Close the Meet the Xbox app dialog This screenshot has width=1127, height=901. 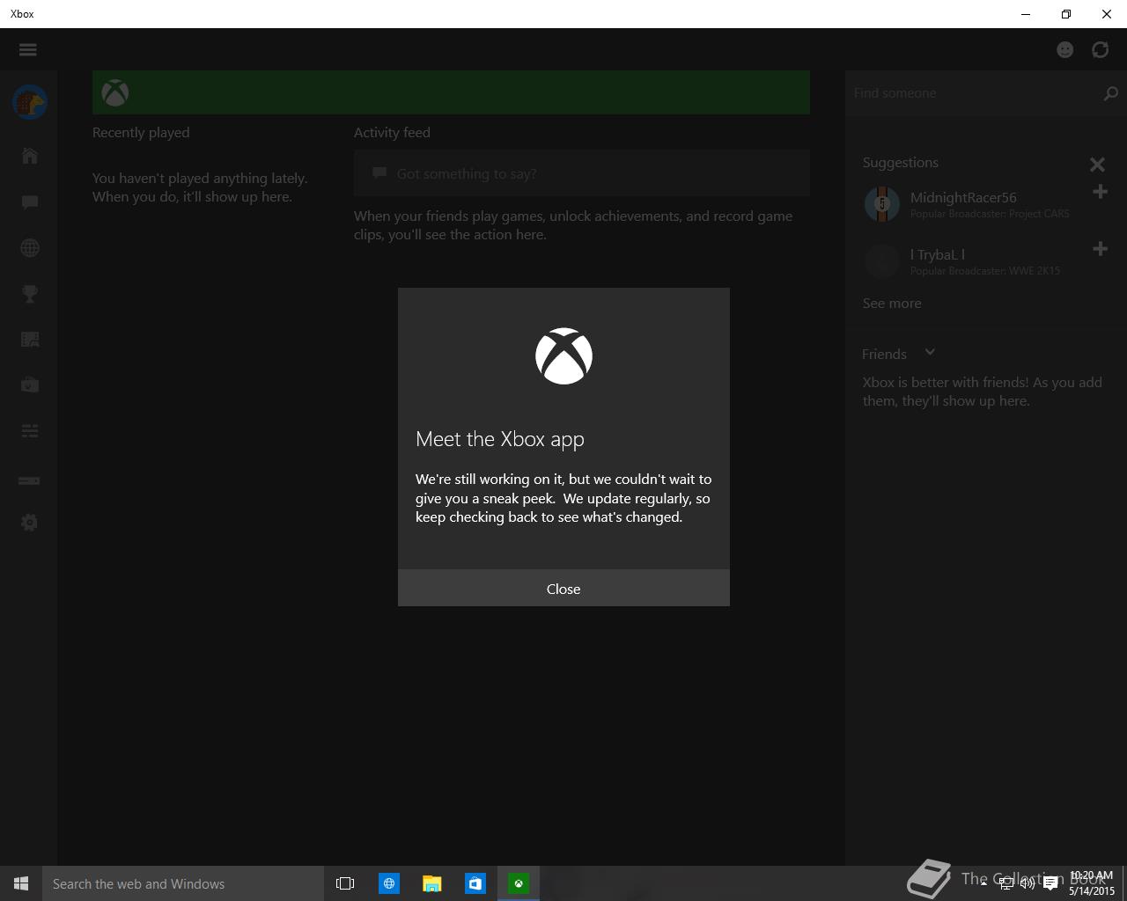563,588
